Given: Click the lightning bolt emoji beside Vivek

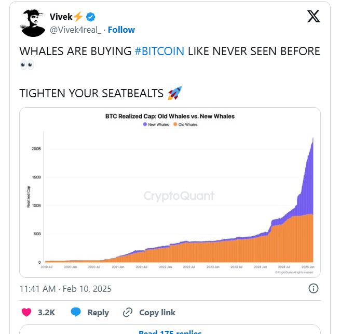Looking at the screenshot, I should point(78,17).
